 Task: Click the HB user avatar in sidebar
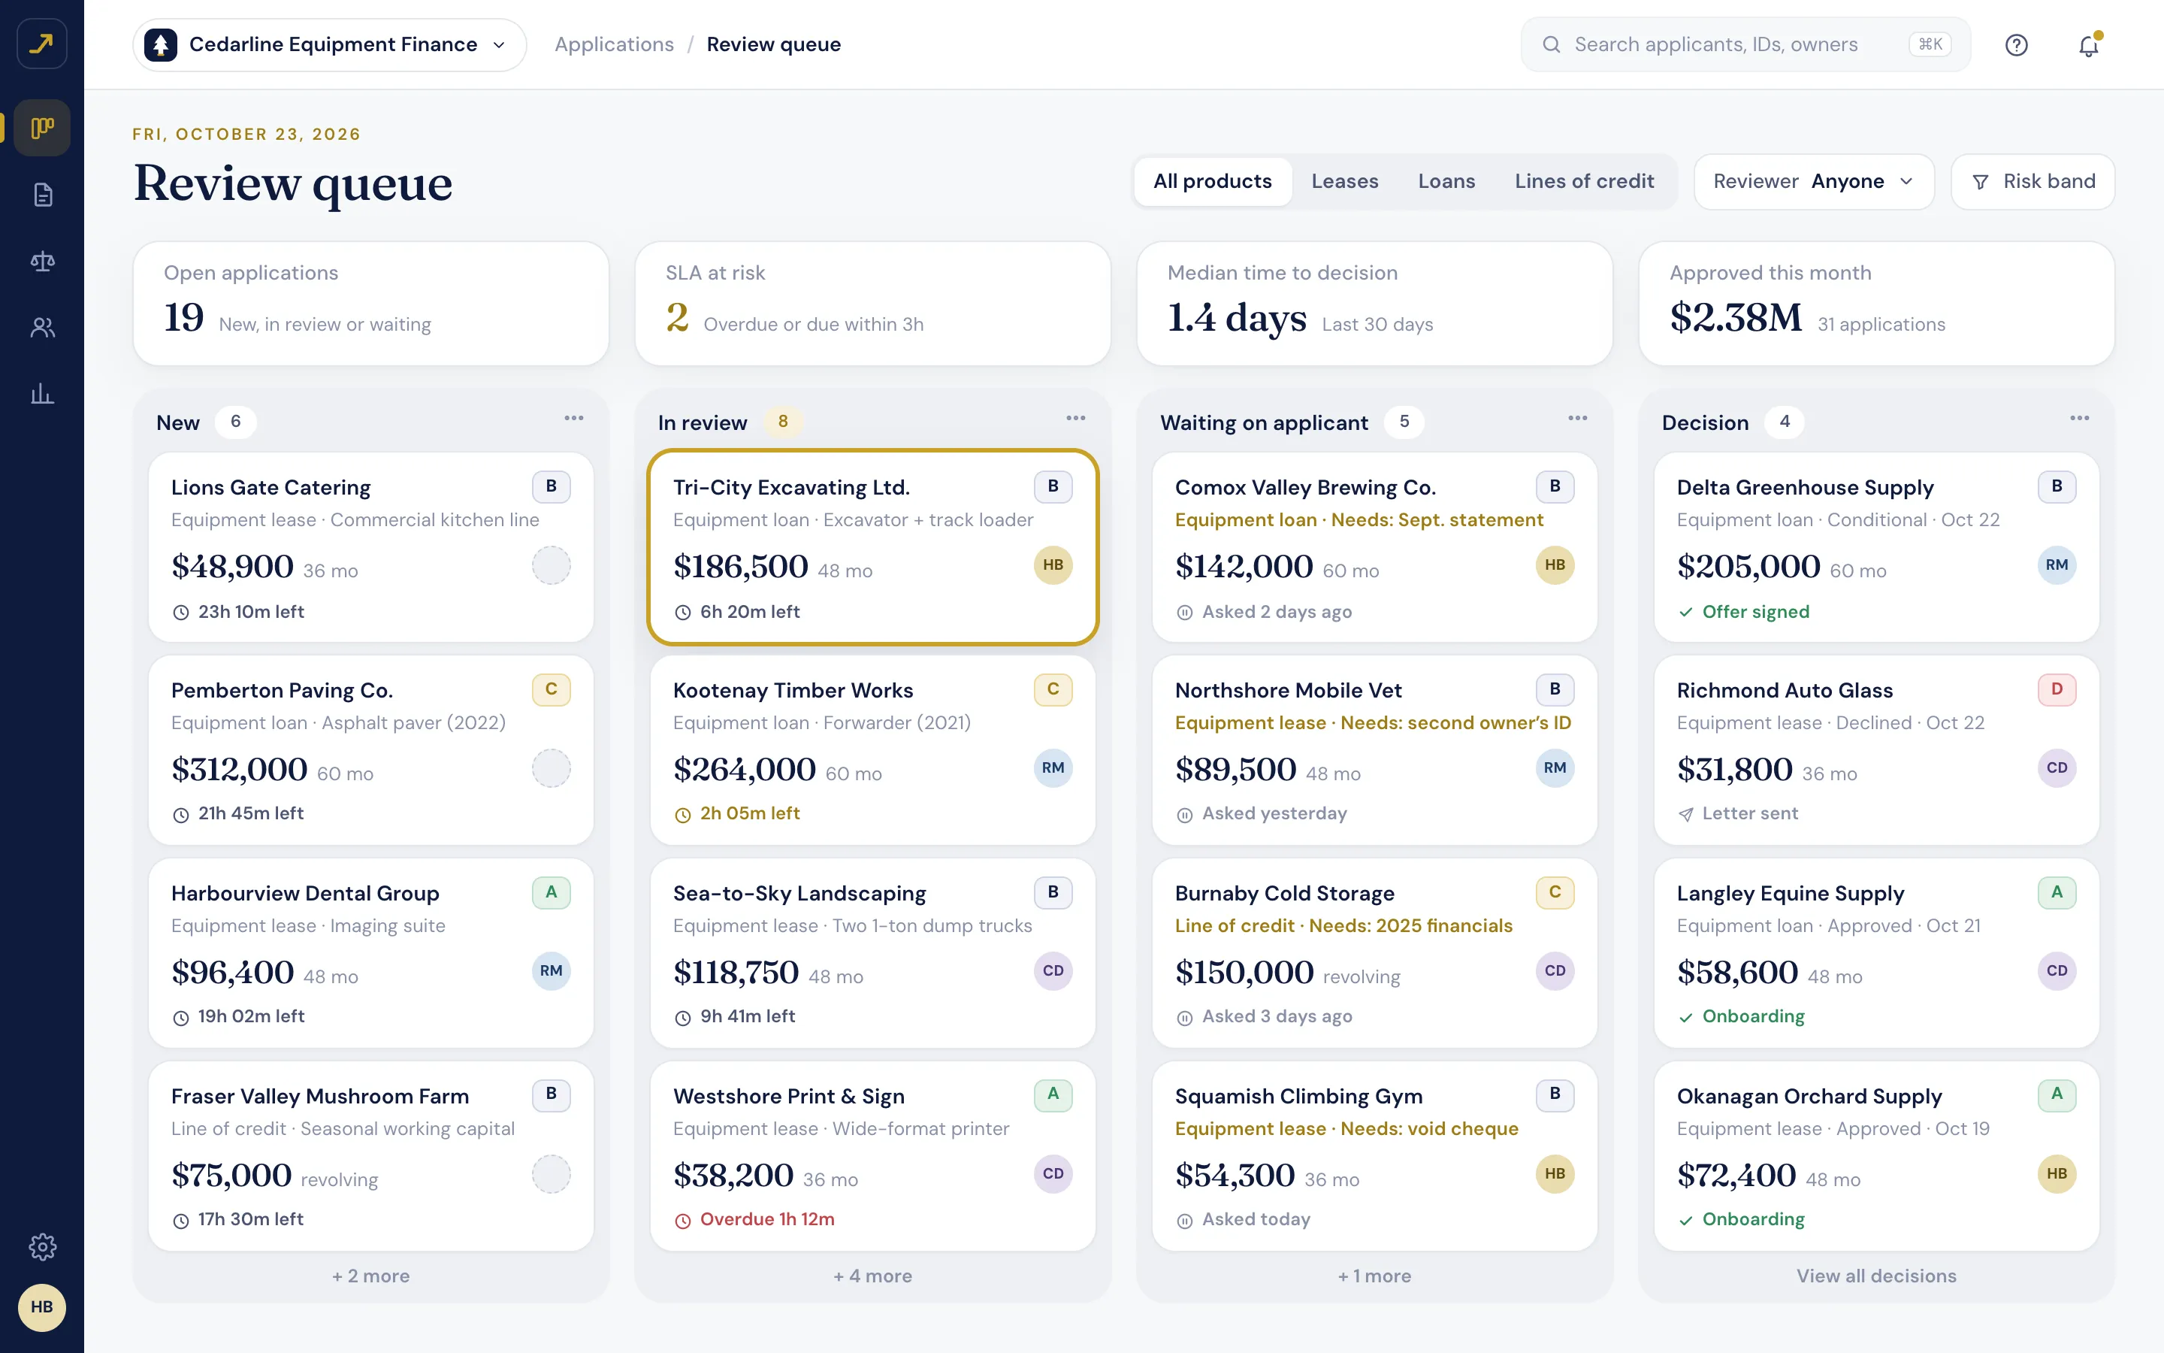pyautogui.click(x=42, y=1306)
